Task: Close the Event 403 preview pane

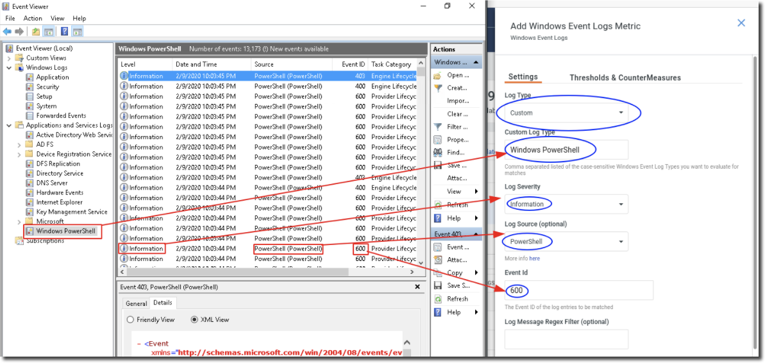Action: 417,287
